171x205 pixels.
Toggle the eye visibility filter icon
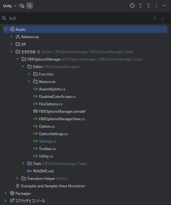[22, 6]
